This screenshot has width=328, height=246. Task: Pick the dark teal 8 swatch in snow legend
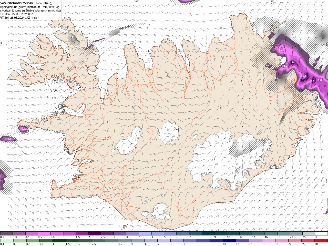208,233
